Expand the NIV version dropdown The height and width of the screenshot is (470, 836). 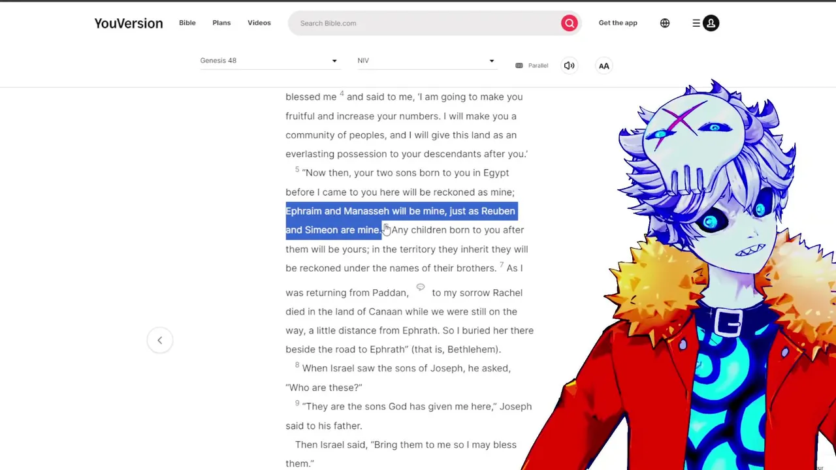[x=426, y=61]
